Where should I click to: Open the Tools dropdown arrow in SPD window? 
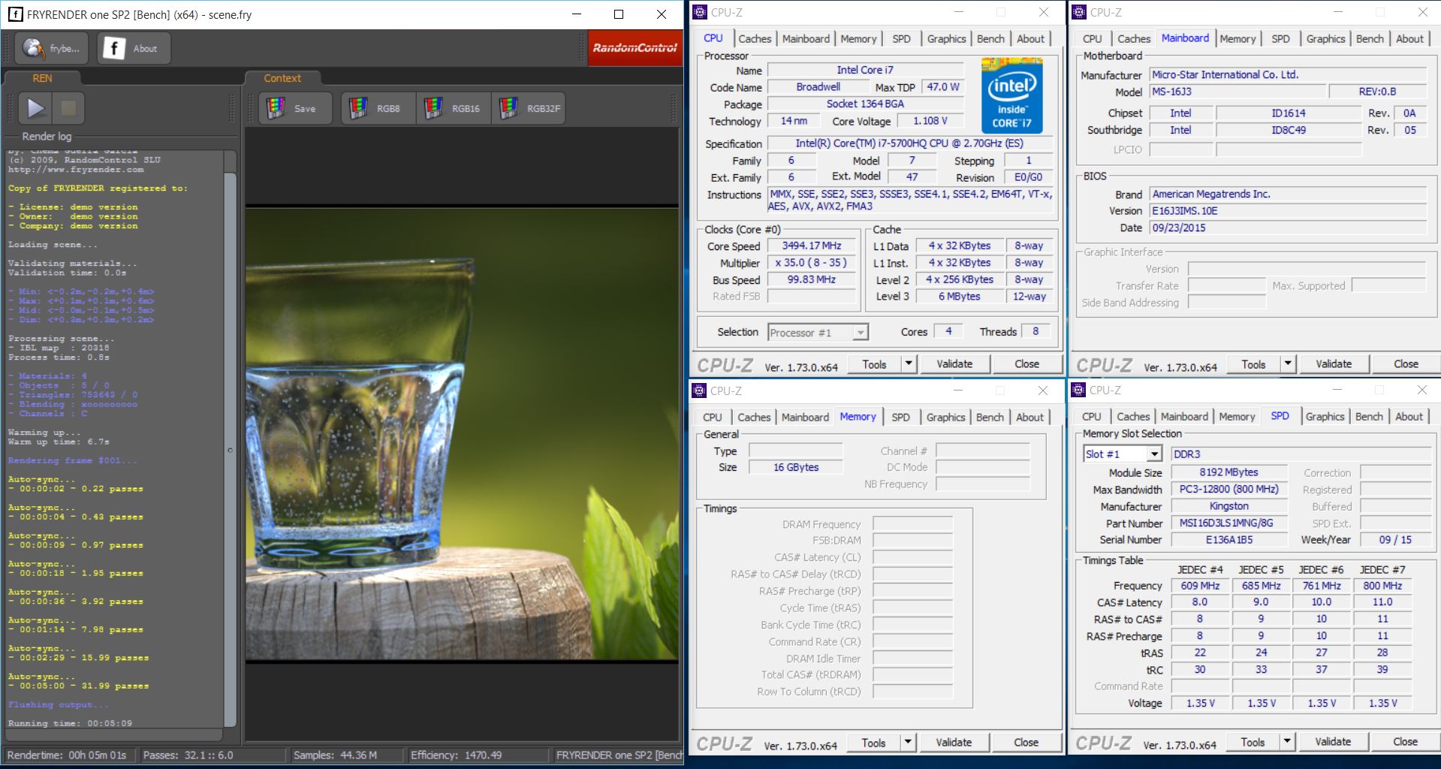point(1287,742)
